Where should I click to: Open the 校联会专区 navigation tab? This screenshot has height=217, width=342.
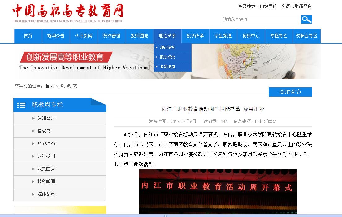307,36
